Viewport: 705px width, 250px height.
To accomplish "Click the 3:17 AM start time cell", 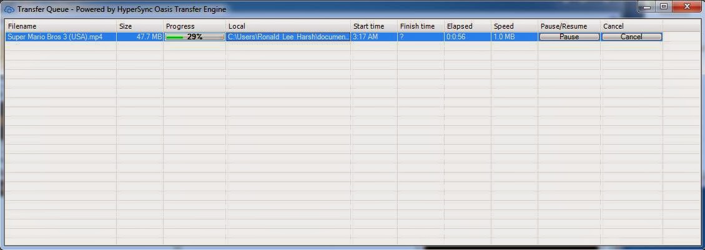I will (374, 37).
